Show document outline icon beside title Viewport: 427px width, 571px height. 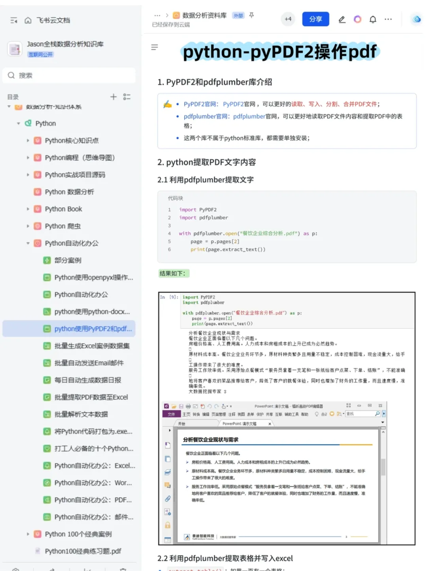pyautogui.click(x=155, y=47)
